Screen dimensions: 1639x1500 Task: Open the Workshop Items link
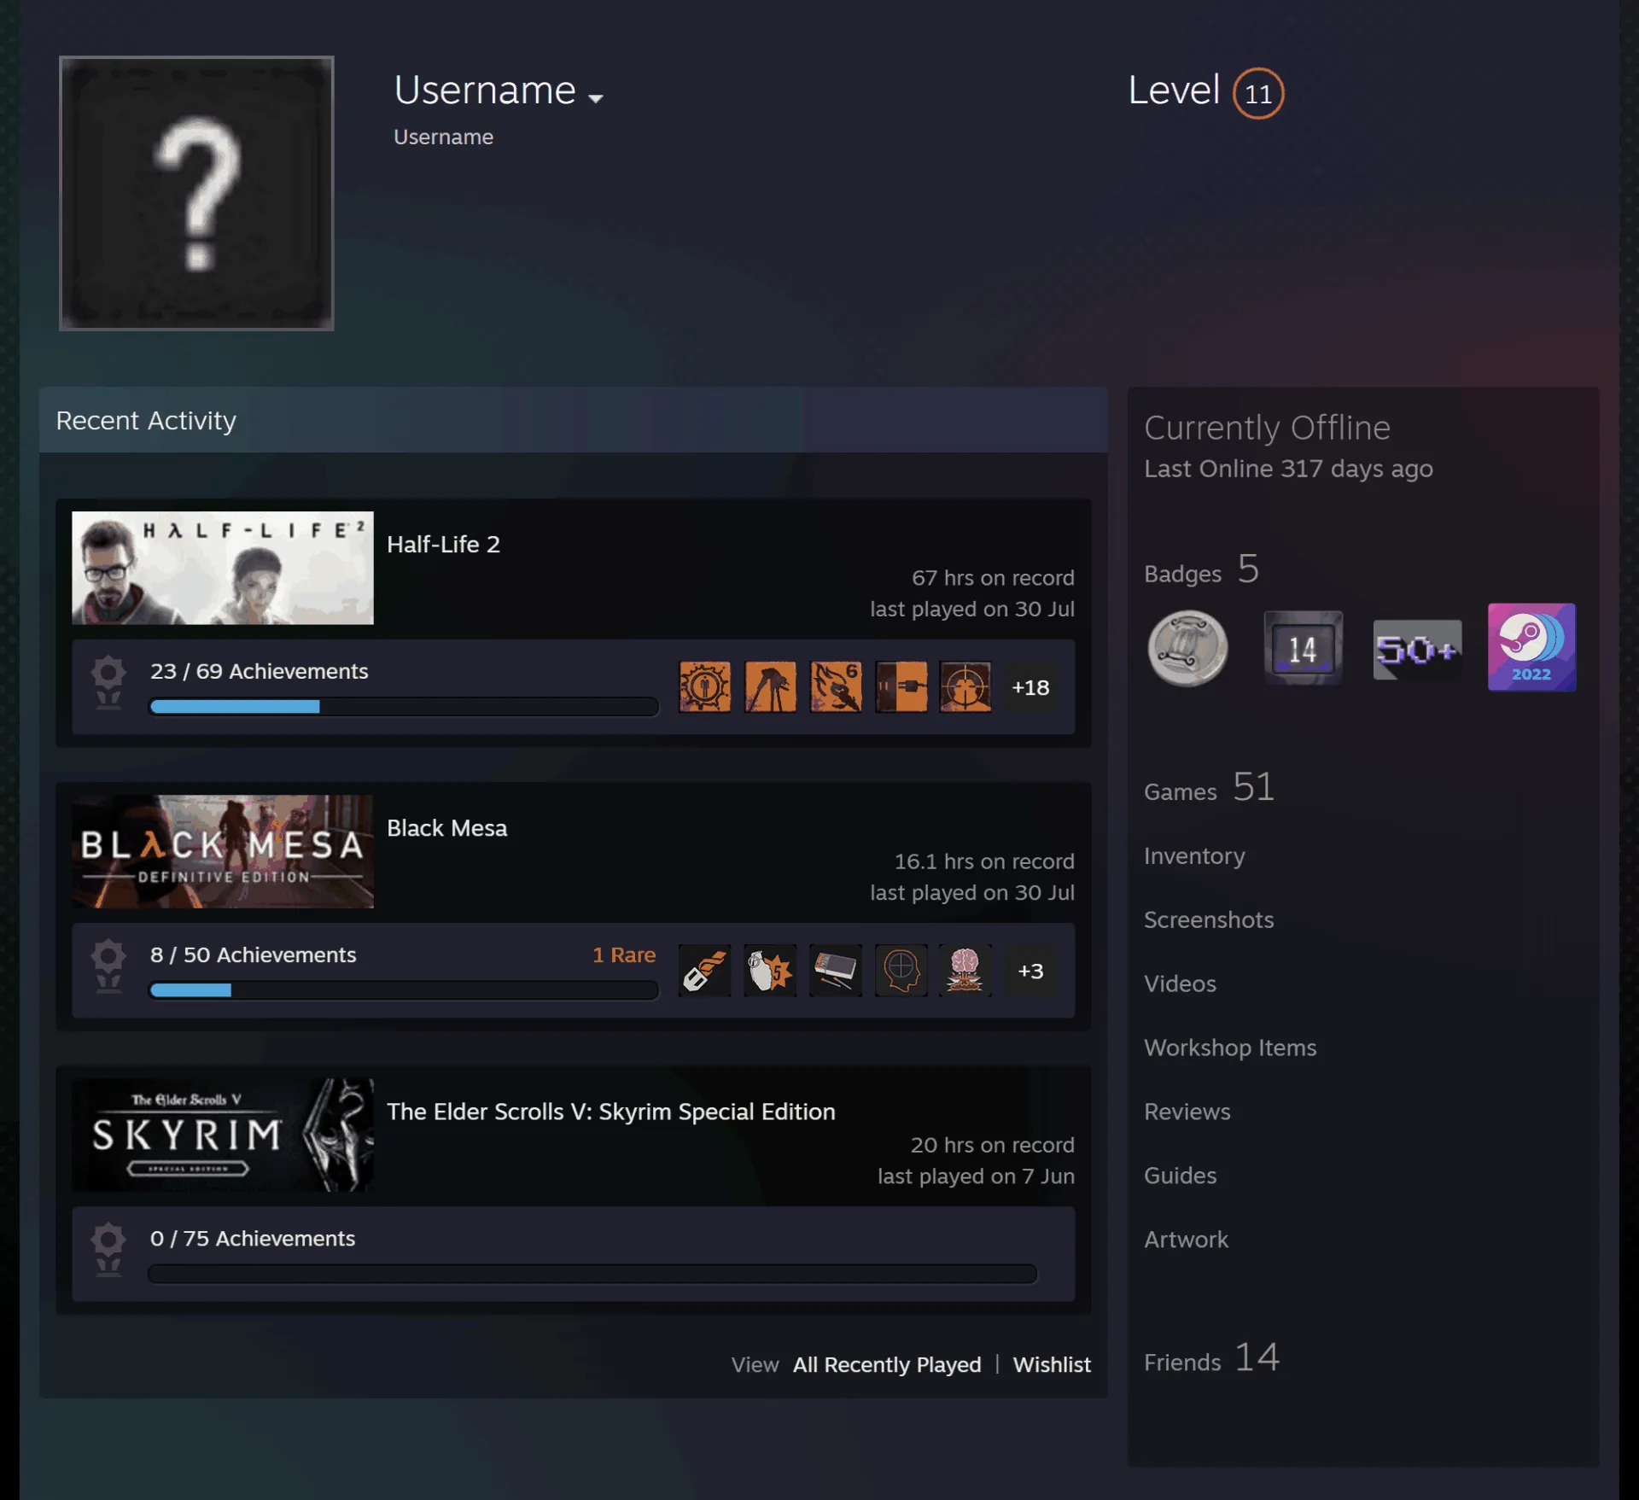(1230, 1048)
